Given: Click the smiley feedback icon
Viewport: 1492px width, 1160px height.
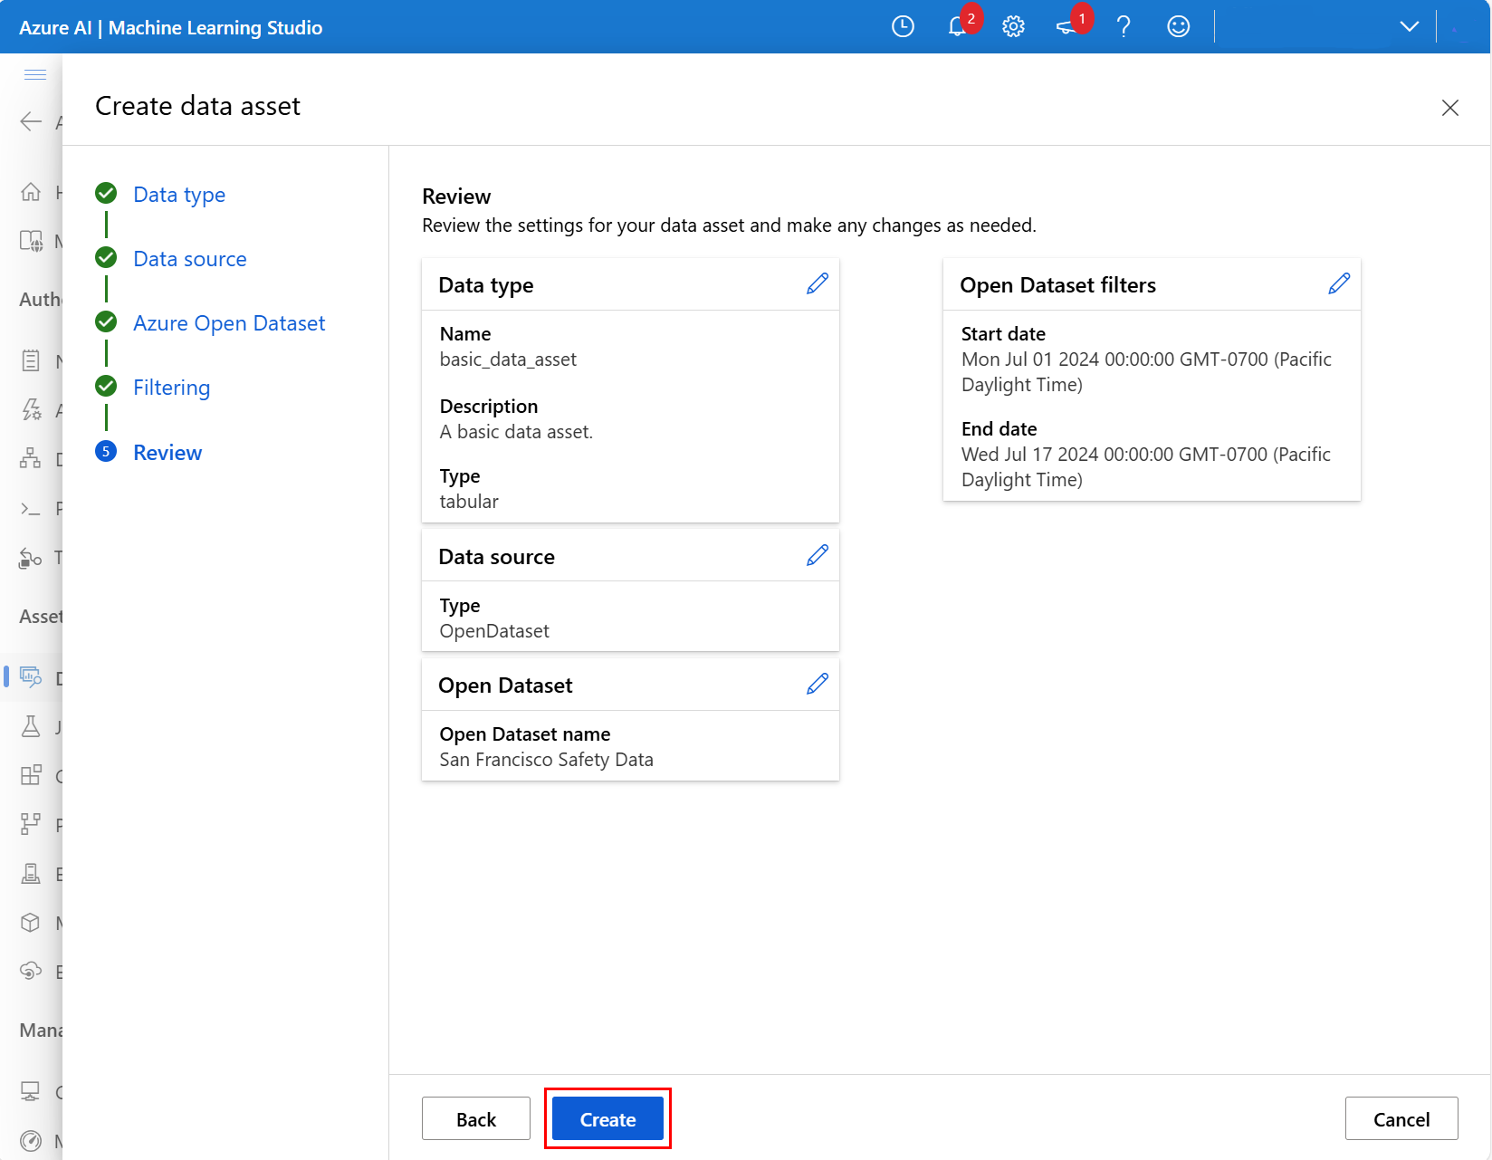Looking at the screenshot, I should click(1178, 27).
